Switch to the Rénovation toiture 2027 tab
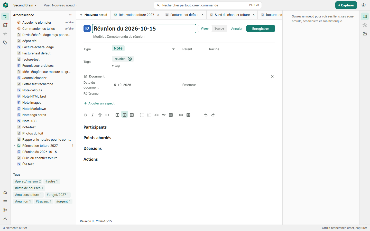Image resolution: width=370 pixels, height=231 pixels. [x=136, y=15]
